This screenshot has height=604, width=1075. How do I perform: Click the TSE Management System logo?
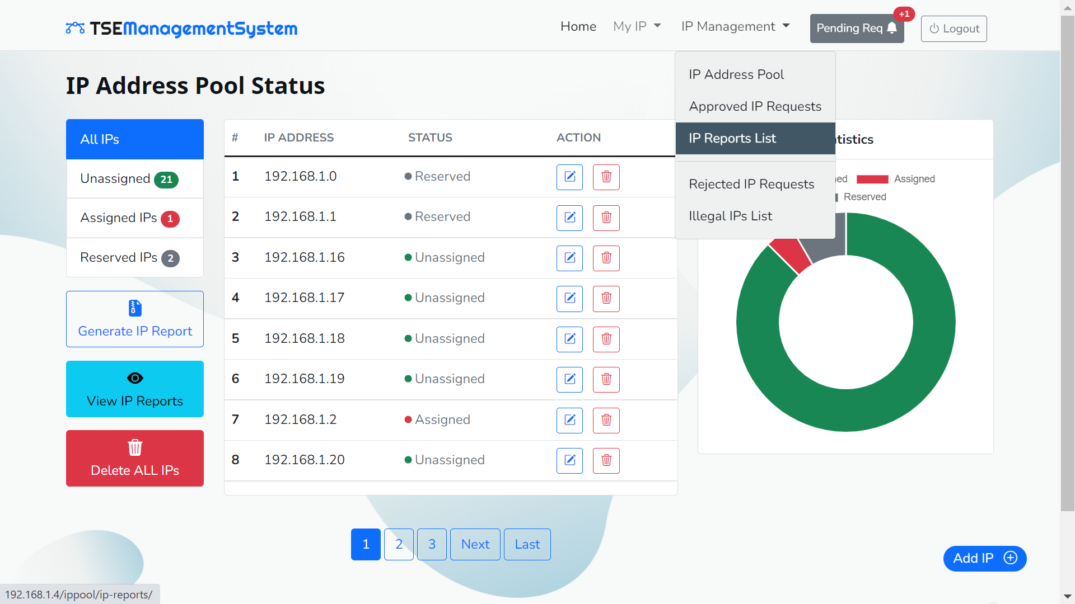pyautogui.click(x=181, y=28)
